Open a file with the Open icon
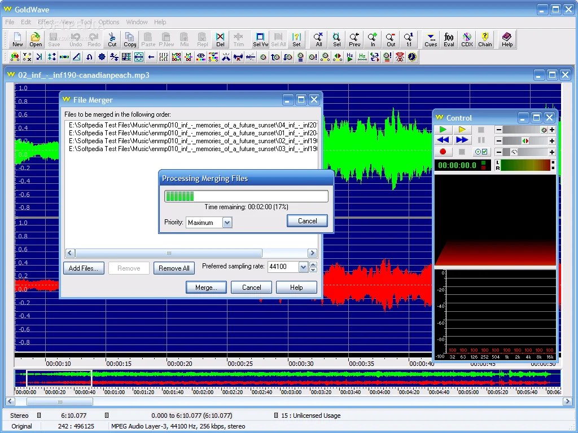 pos(35,39)
